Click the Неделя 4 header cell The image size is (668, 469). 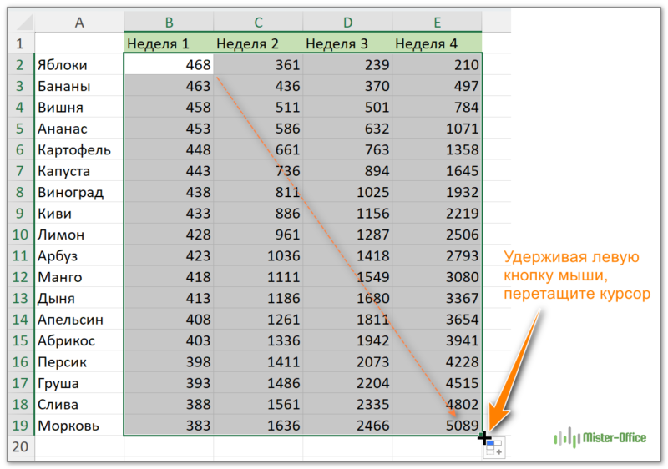[437, 43]
